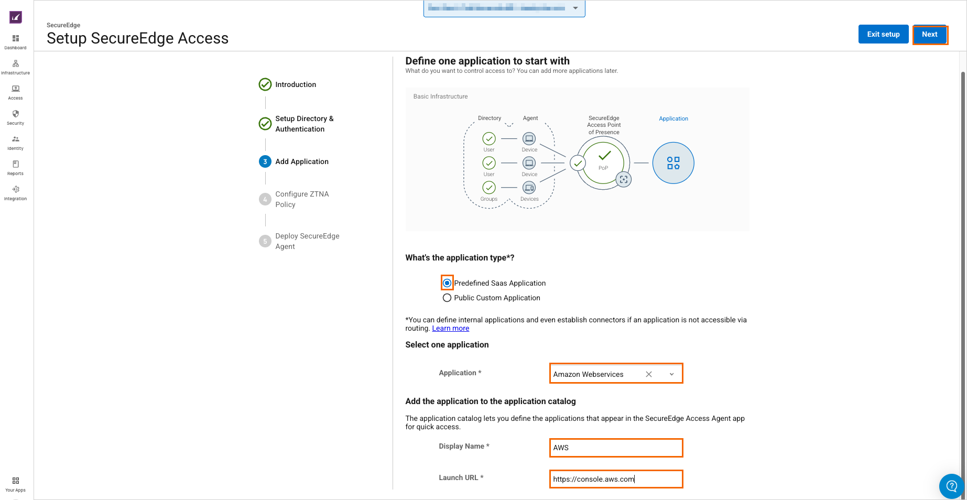Viewport: 967px width, 500px height.
Task: Open Your Apps grid icon
Action: [16, 481]
